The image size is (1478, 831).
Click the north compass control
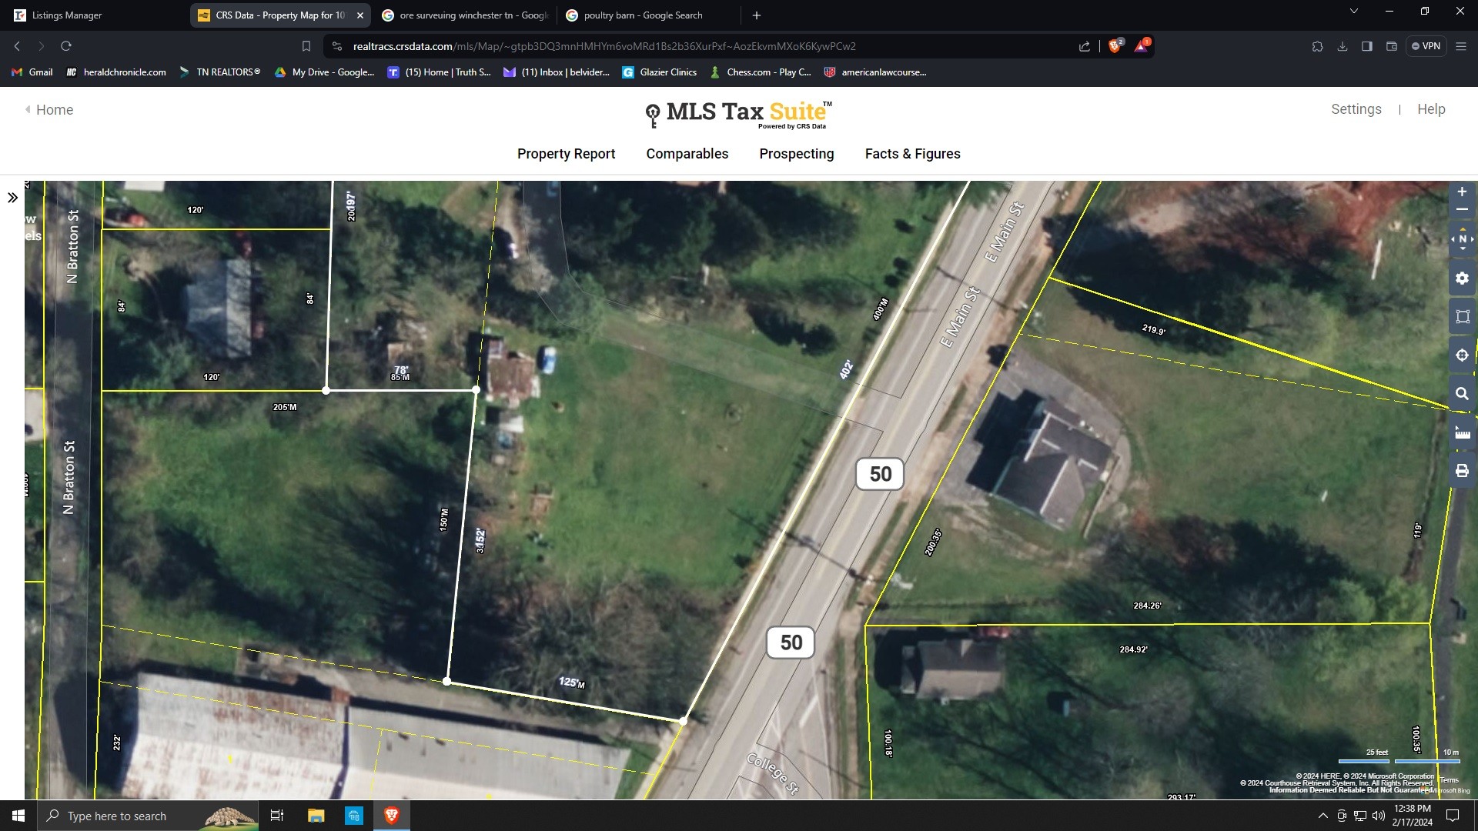pos(1462,239)
